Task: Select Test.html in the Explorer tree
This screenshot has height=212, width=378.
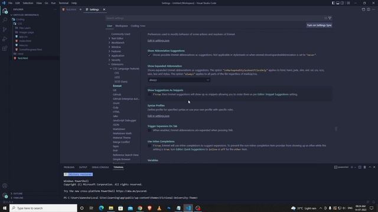Action: click(22, 58)
